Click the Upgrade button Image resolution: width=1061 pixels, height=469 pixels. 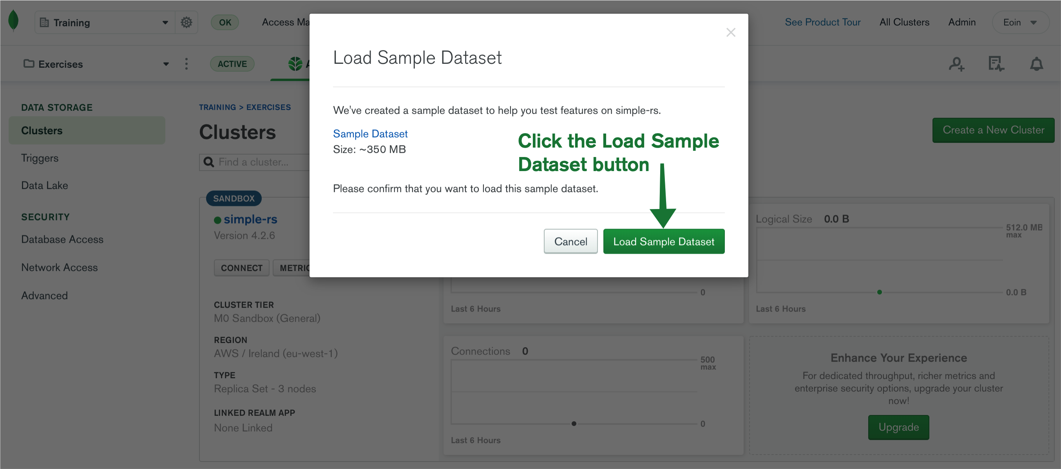coord(898,427)
